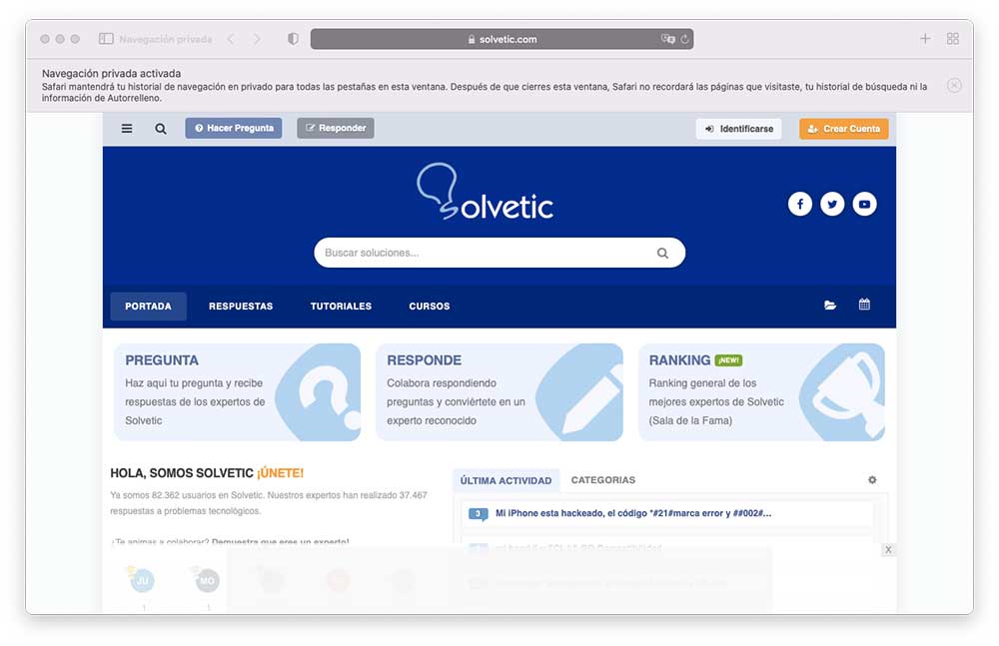
Task: Go to the TUTORIALES section
Action: pos(341,307)
